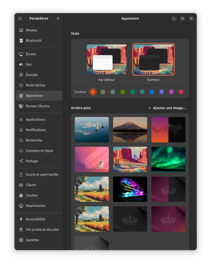Select the Sombre dark style

[x=154, y=59]
